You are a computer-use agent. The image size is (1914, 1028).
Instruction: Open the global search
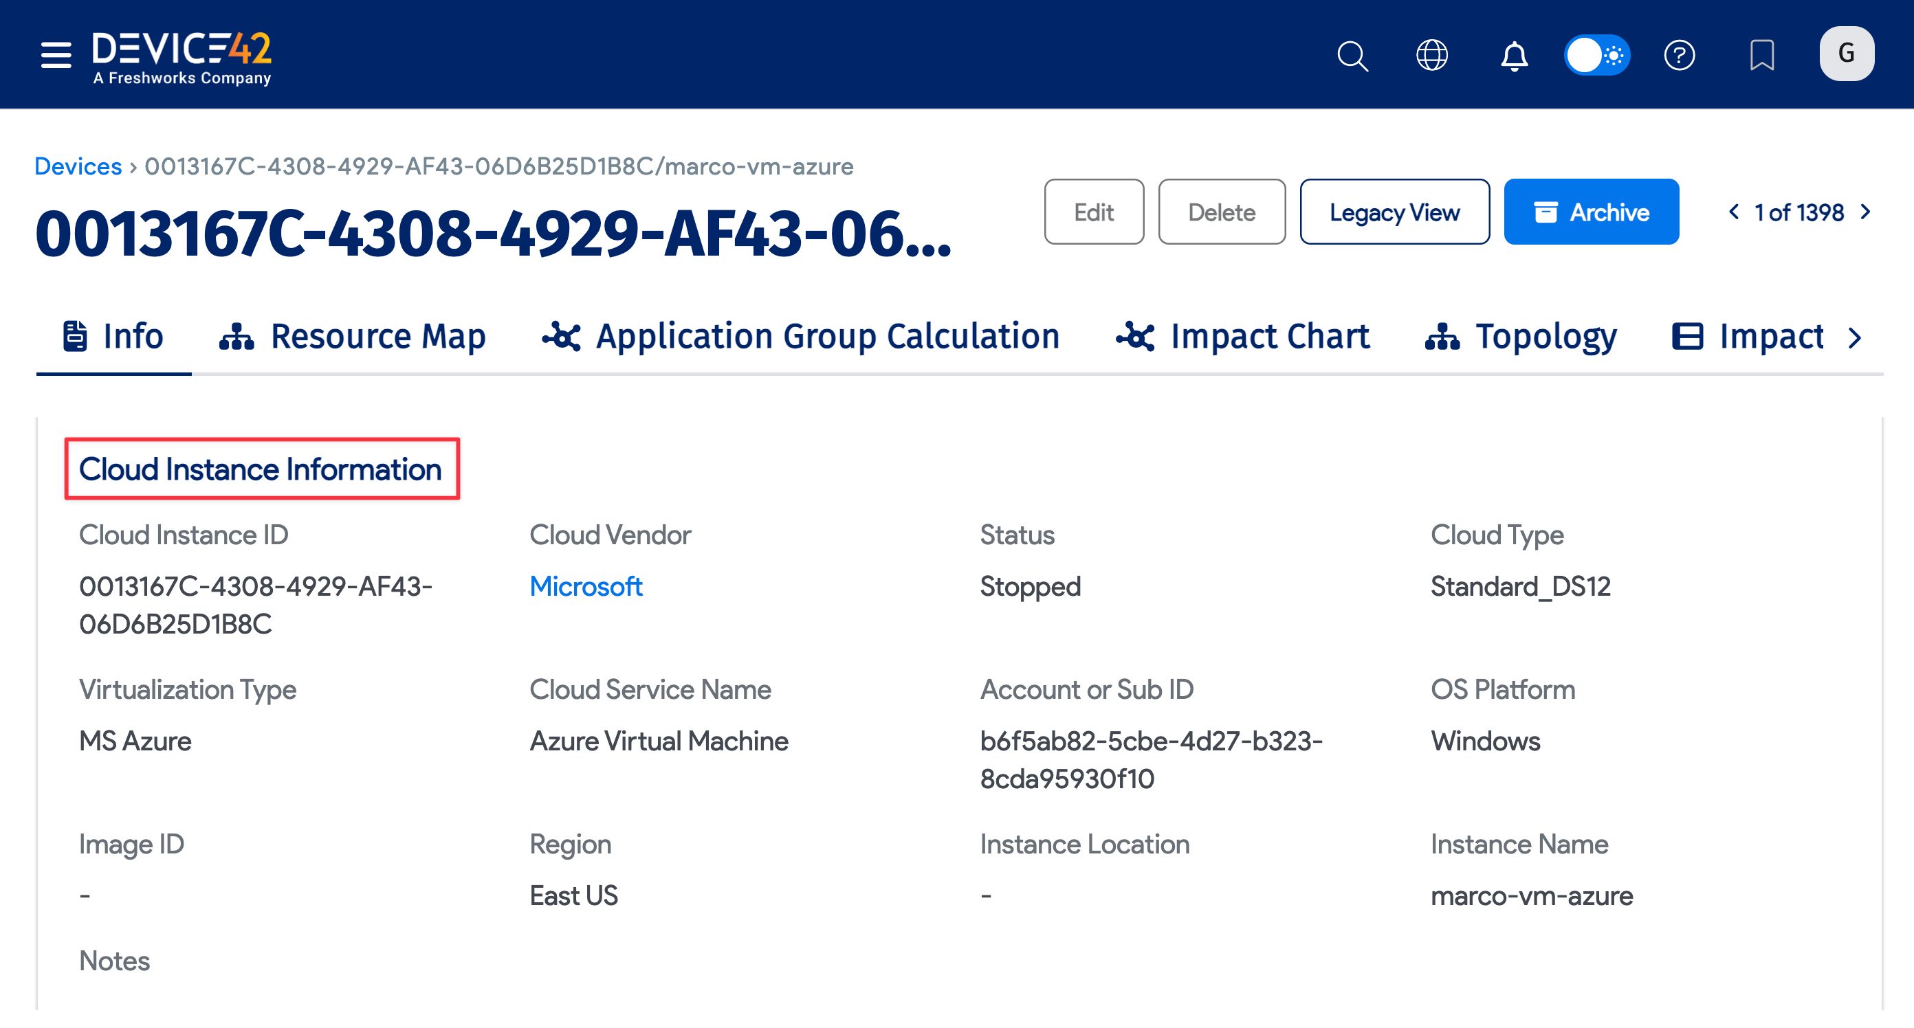tap(1352, 55)
